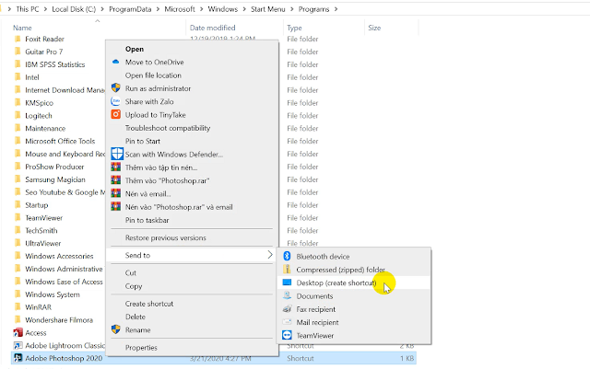Screen dimensions: 590x369
Task: Click the Fax recipient icon
Action: tap(287, 309)
